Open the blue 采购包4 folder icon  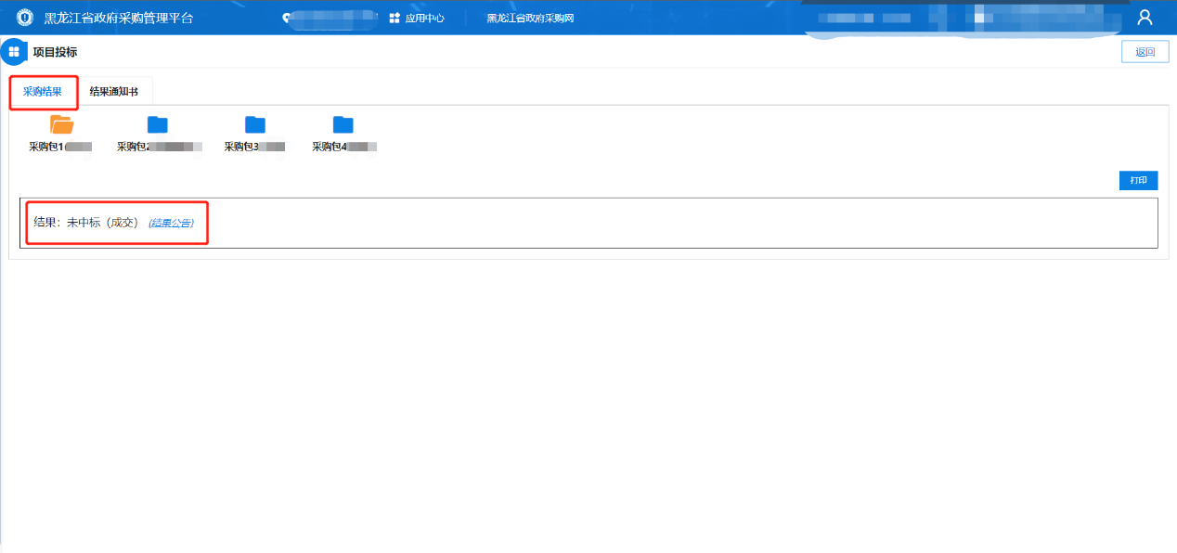pos(343,124)
